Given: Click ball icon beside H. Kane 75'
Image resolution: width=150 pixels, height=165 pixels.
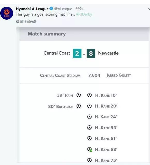Looking at the screenshot, I should [89, 160].
